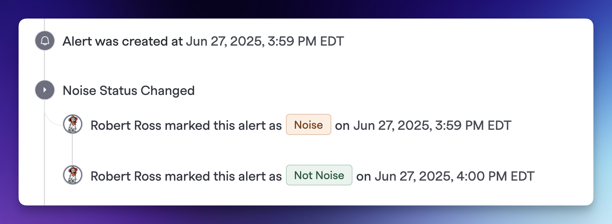This screenshot has width=612, height=224.
Task: Click the green Not Noise badge
Action: click(319, 175)
